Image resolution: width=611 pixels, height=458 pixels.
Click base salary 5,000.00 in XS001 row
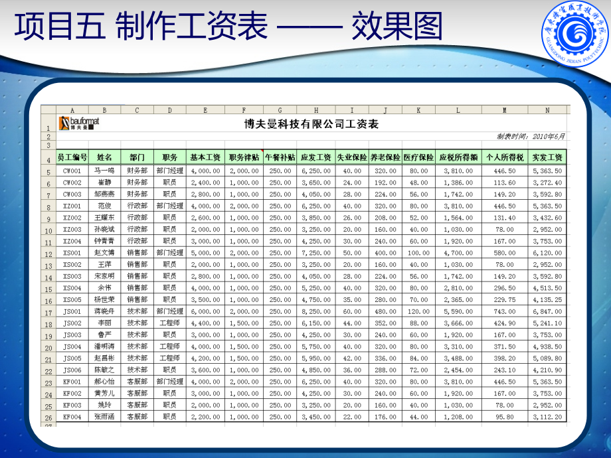pos(205,253)
